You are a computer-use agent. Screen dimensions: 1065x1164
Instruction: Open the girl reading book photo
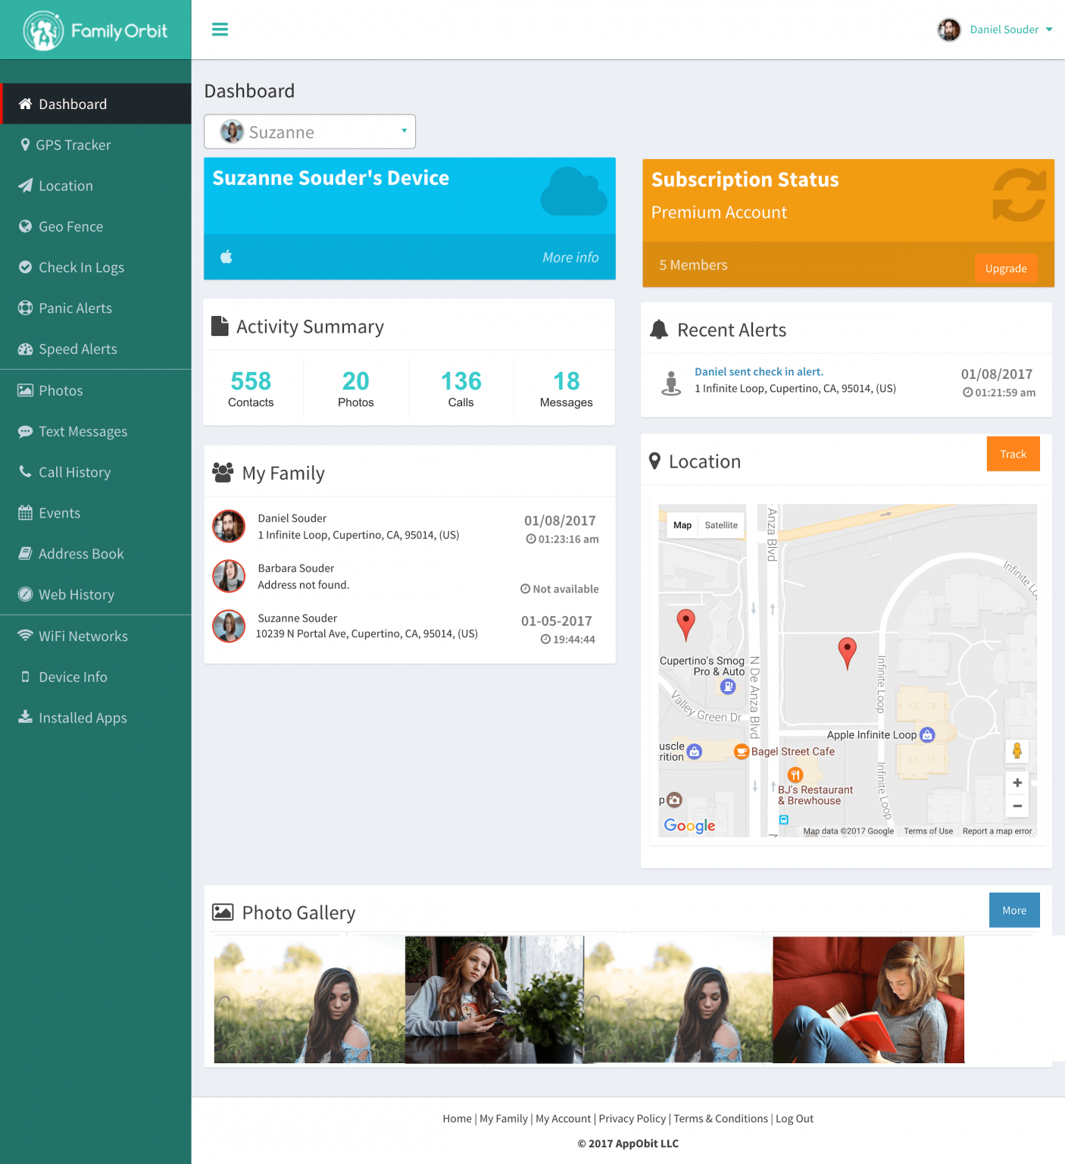(868, 1000)
